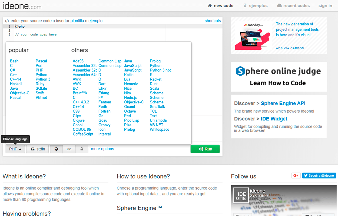
Task: Choose Assembler 64b language
Action: [x=85, y=75]
